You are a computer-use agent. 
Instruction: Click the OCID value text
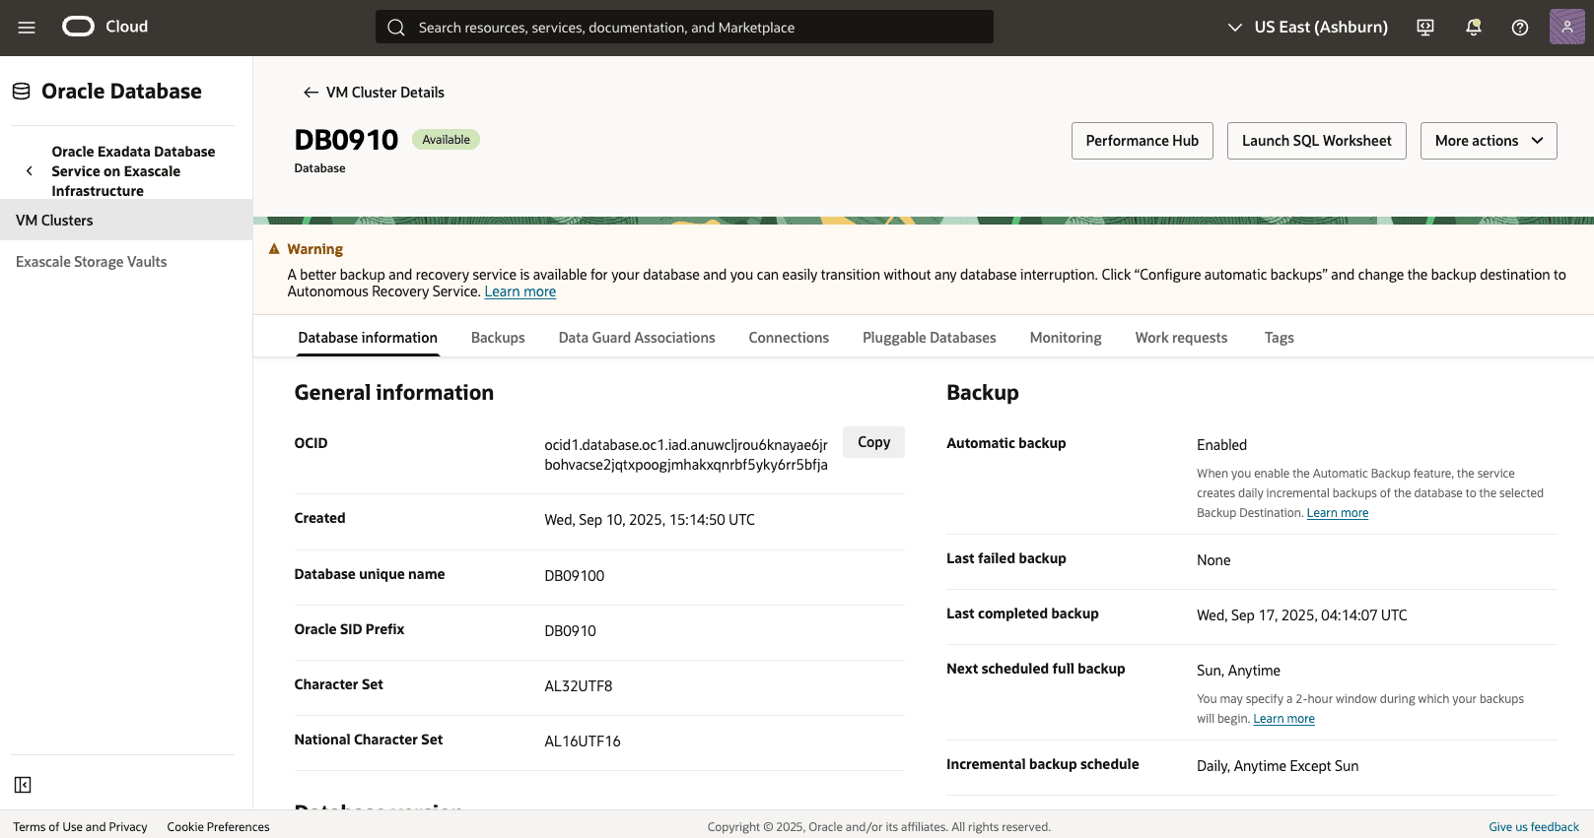click(686, 455)
